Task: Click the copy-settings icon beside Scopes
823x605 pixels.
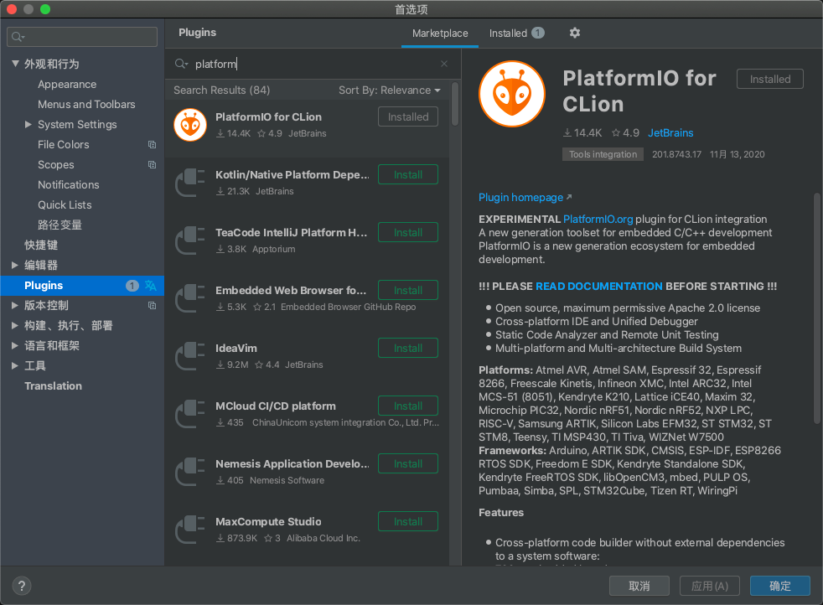Action: (153, 165)
